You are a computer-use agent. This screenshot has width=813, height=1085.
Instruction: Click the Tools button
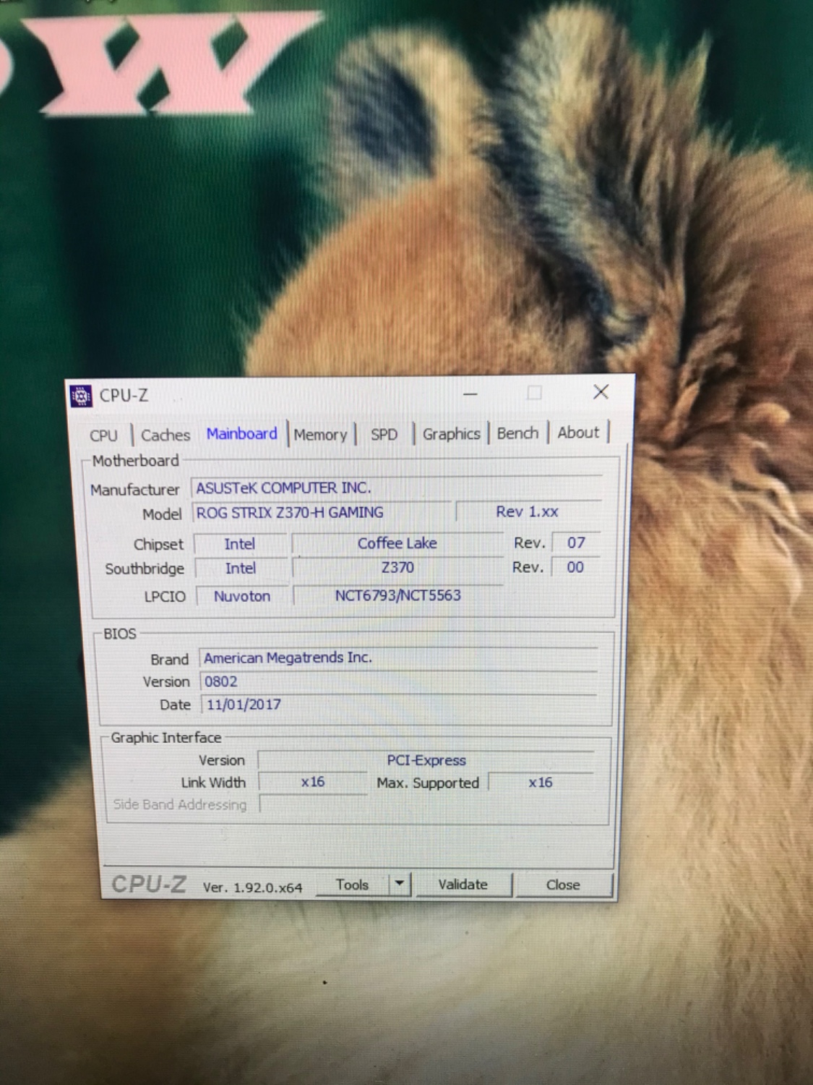click(352, 885)
